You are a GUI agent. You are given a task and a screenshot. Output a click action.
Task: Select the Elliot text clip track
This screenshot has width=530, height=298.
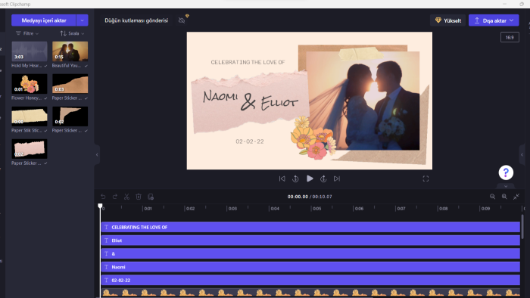[310, 241]
